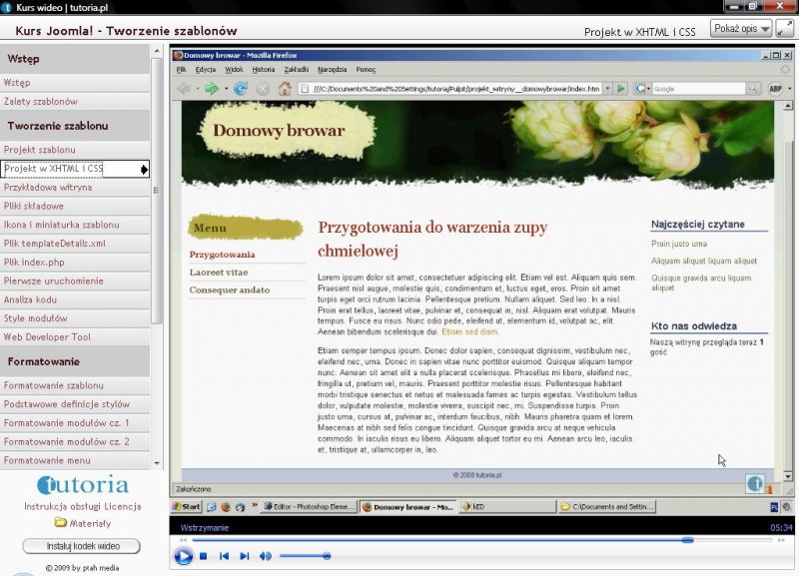Select the Plik templateDetails.xml lesson
This screenshot has height=576, width=799.
click(55, 244)
